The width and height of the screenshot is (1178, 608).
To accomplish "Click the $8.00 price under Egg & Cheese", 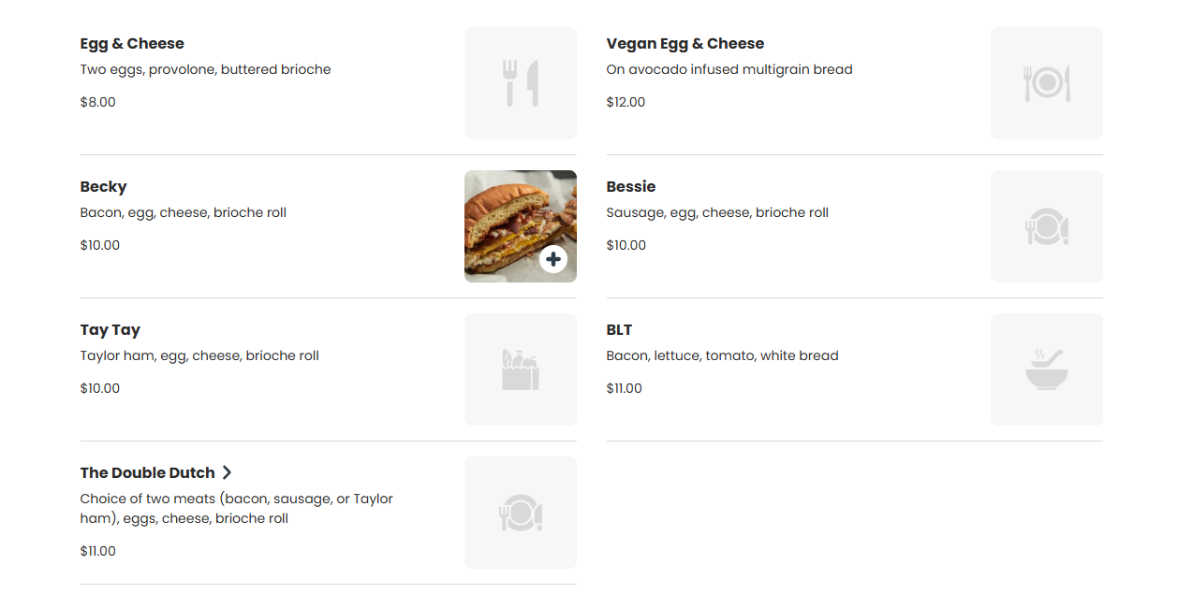I will pyautogui.click(x=98, y=102).
